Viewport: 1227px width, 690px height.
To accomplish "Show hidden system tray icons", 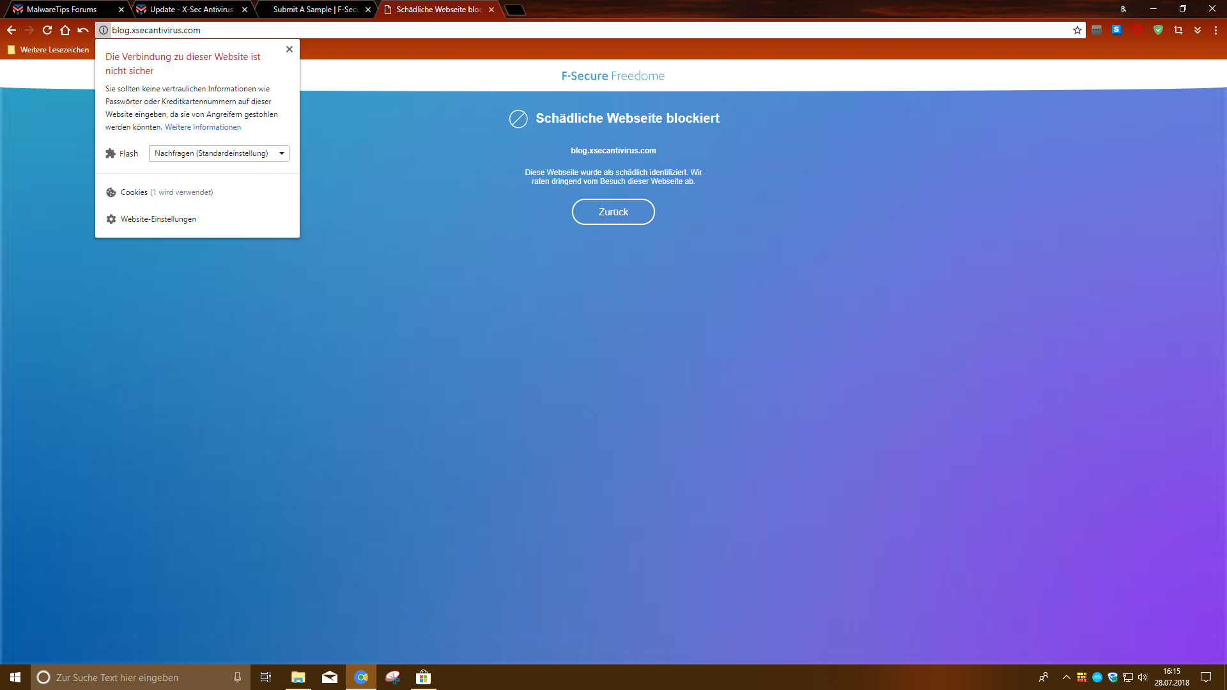I will (x=1066, y=677).
